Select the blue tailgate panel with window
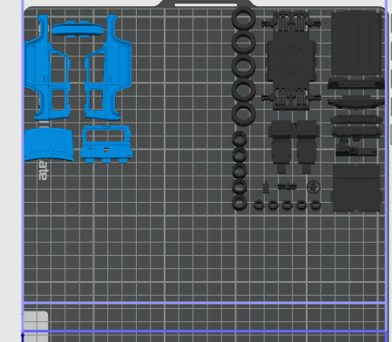This screenshot has width=392, height=342. [106, 144]
